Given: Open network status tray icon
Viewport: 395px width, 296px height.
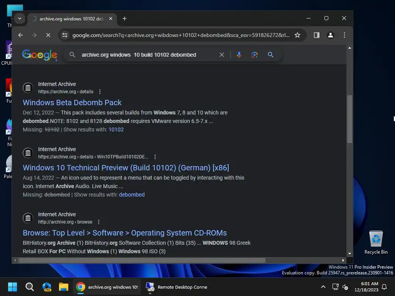Looking at the screenshot, I should pyautogui.click(x=335, y=287).
